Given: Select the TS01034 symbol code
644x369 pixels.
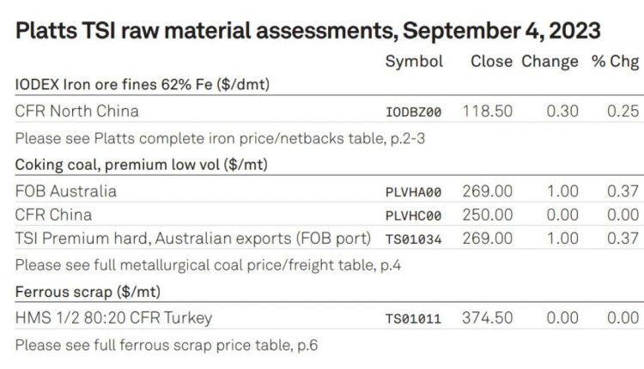Looking at the screenshot, I should 413,239.
